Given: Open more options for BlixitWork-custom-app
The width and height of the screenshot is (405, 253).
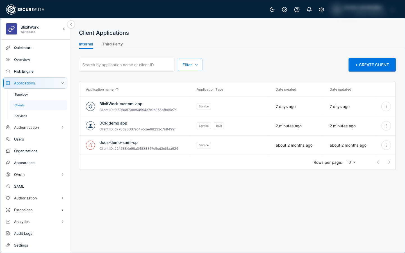Looking at the screenshot, I should tap(386, 107).
